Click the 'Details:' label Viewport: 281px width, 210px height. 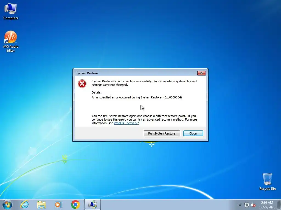[97, 92]
